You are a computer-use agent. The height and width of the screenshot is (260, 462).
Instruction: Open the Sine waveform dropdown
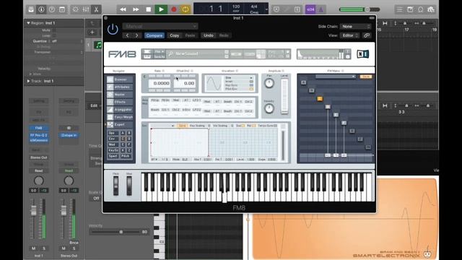point(239,78)
